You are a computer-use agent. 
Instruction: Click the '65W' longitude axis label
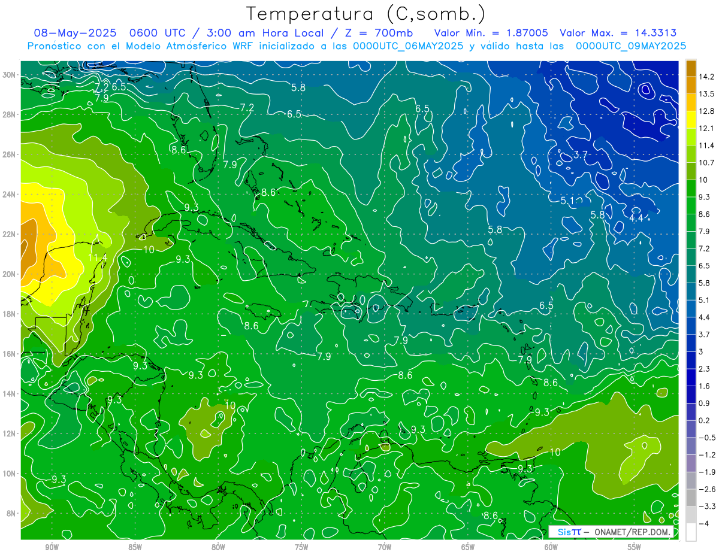(x=468, y=547)
